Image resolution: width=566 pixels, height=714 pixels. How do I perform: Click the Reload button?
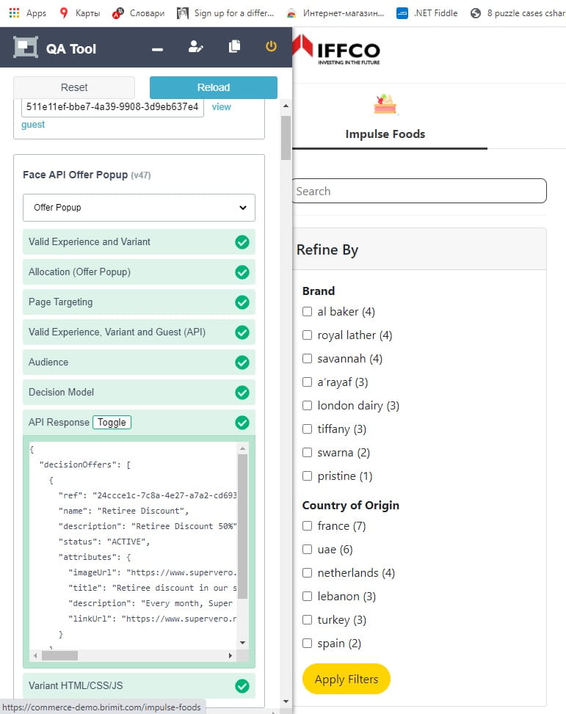(214, 87)
